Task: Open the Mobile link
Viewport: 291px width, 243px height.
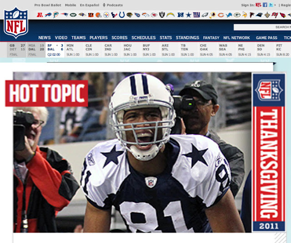Action: [x=70, y=5]
